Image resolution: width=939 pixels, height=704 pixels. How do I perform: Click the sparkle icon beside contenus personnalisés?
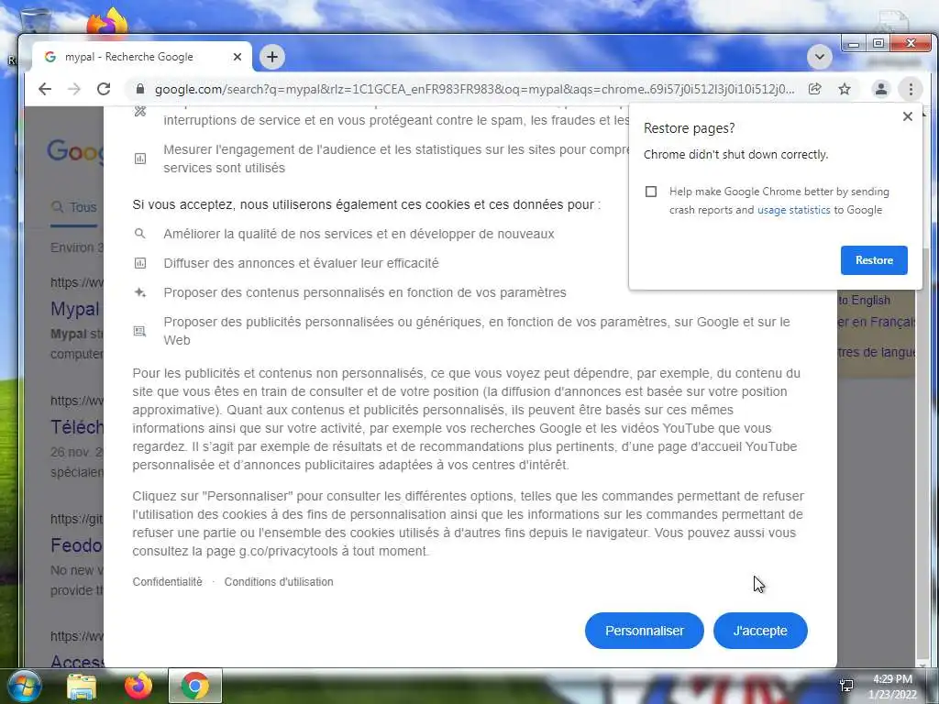[139, 292]
